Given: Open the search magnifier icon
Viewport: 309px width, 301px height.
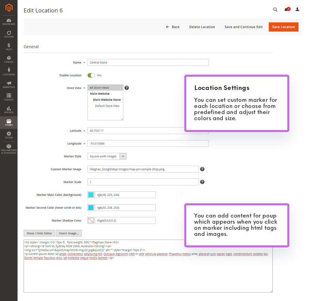Looking at the screenshot, I should point(275,10).
